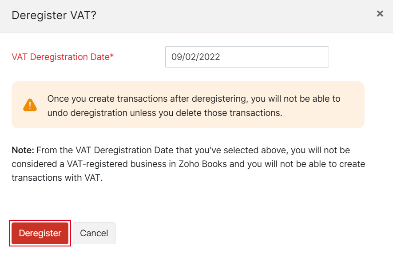Click the red asterisk on the date label
Screen dimensions: 393x254
(x=112, y=56)
